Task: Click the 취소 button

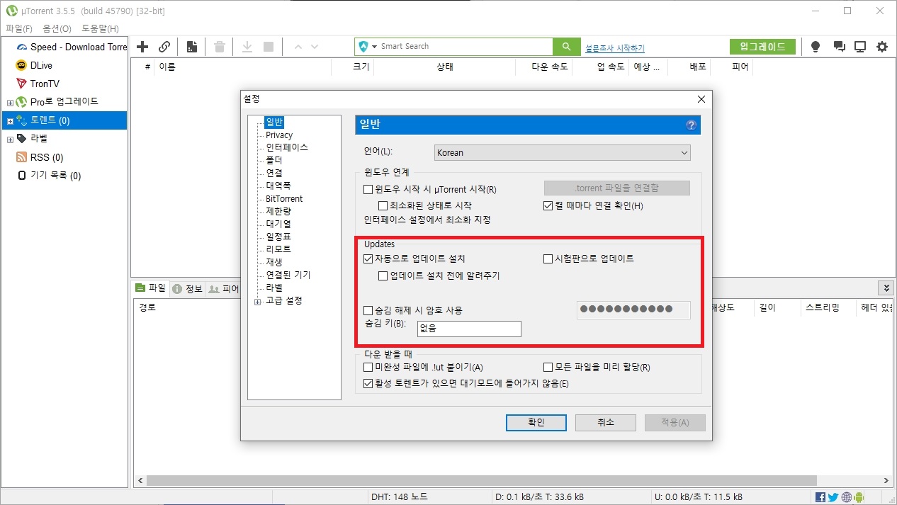Action: 605,422
